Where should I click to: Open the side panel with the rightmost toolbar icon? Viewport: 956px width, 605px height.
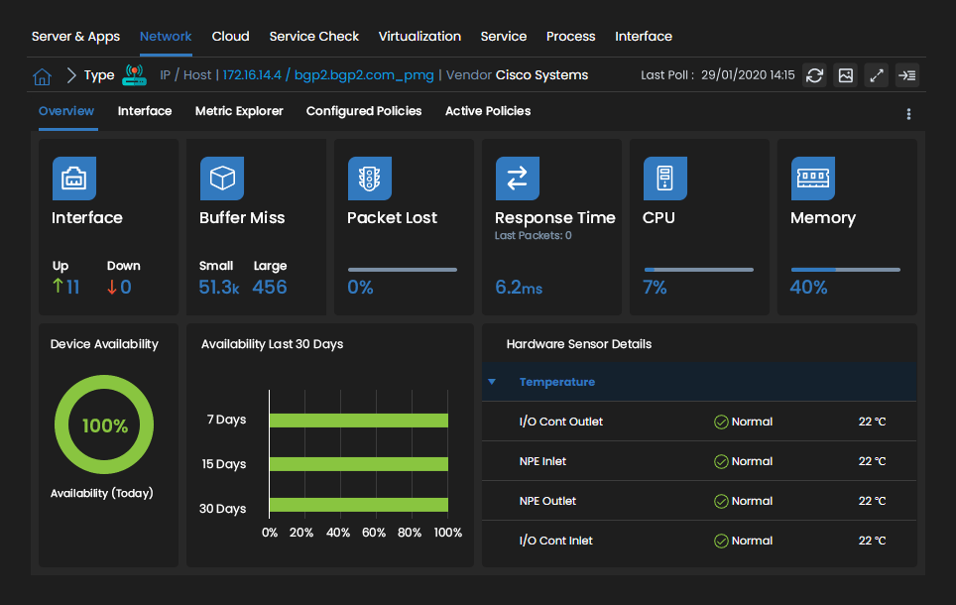tap(906, 74)
